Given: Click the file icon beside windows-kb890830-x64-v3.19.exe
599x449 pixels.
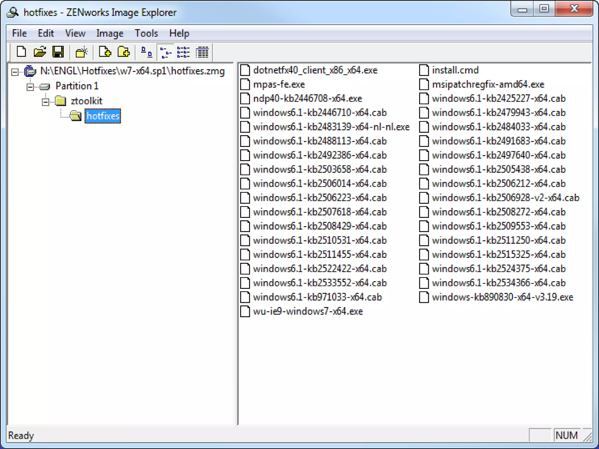Looking at the screenshot, I should coord(424,297).
